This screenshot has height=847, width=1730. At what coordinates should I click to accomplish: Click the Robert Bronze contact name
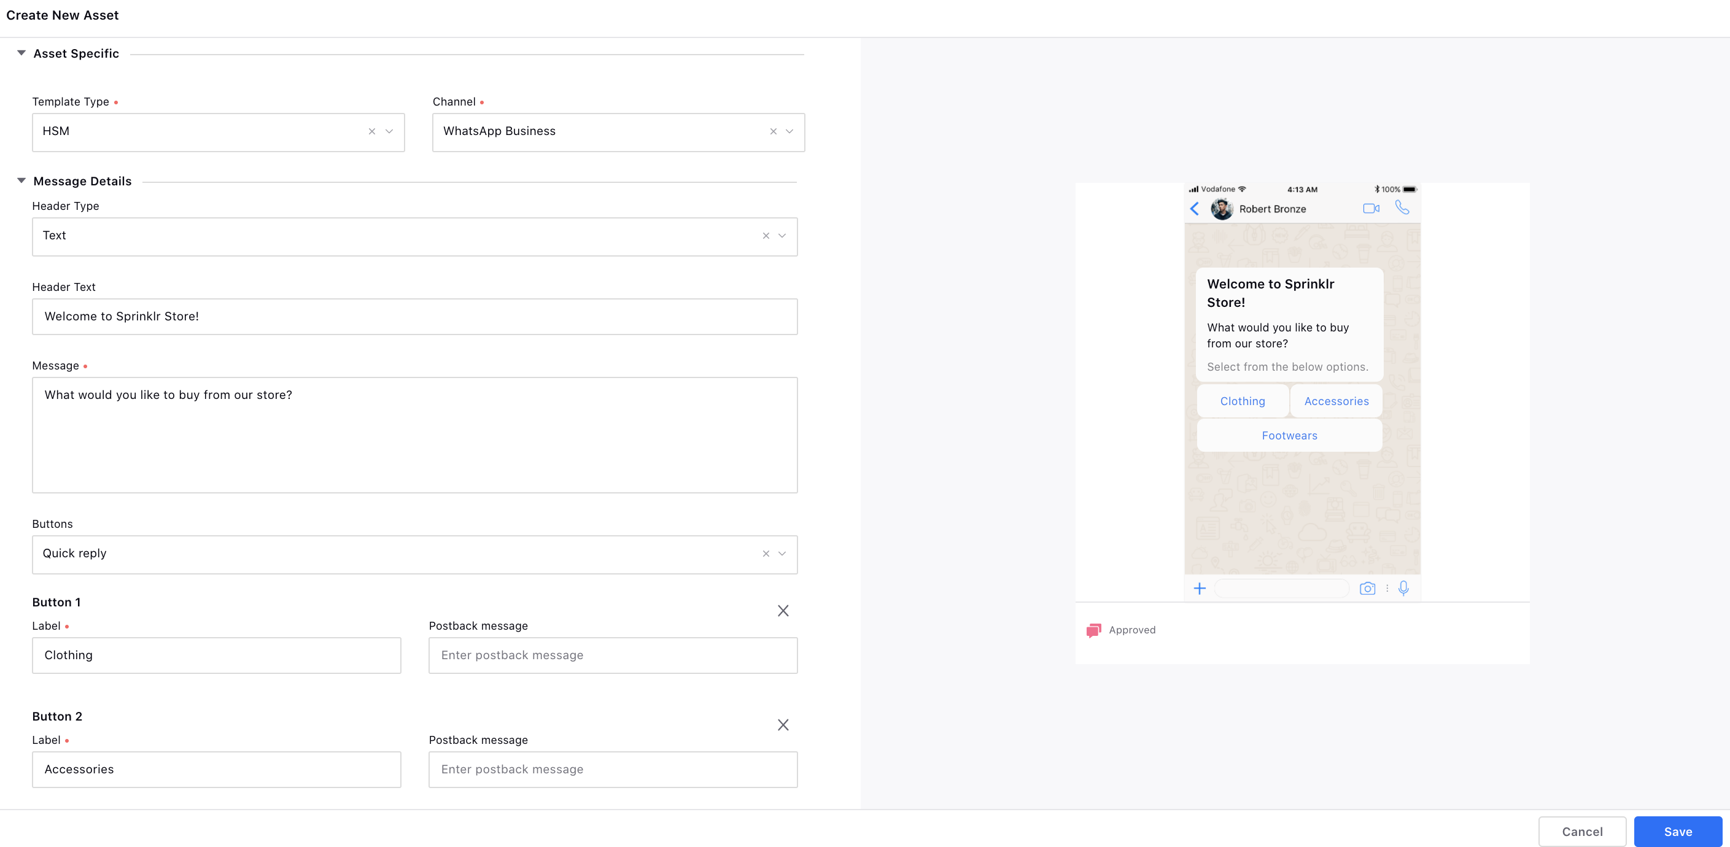(1273, 209)
